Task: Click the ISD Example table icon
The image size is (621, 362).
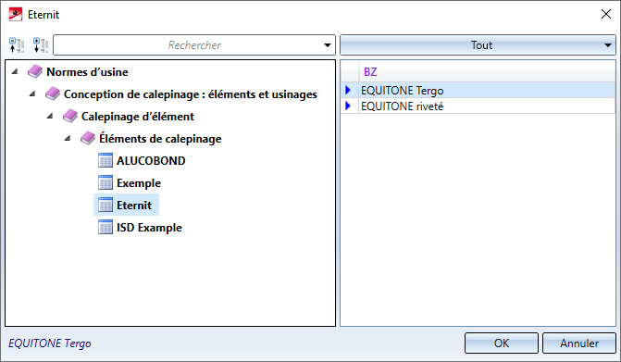Action: click(106, 228)
